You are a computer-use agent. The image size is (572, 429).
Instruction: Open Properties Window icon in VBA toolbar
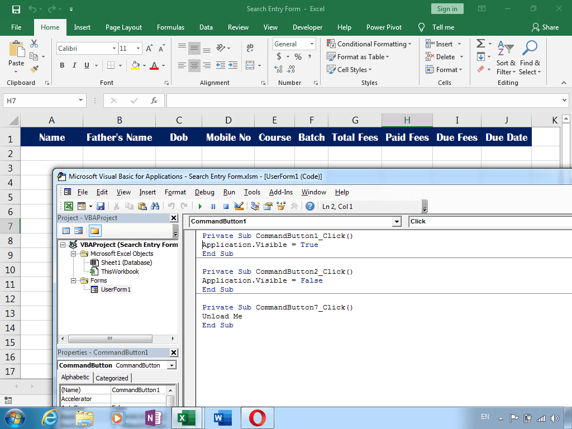click(x=268, y=206)
